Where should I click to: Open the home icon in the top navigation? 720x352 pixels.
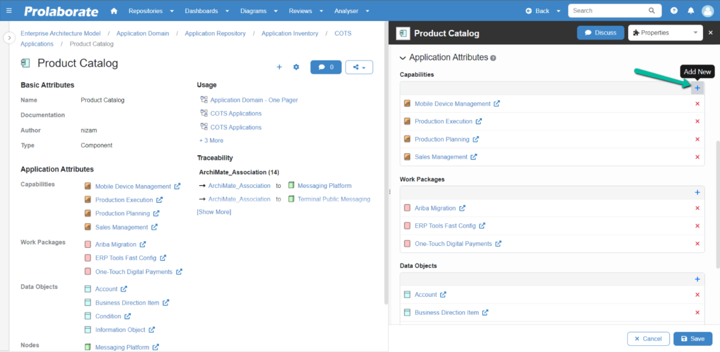[113, 10]
